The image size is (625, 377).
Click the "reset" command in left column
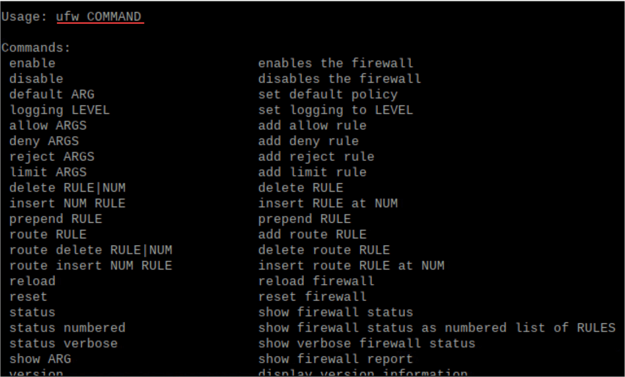click(28, 297)
